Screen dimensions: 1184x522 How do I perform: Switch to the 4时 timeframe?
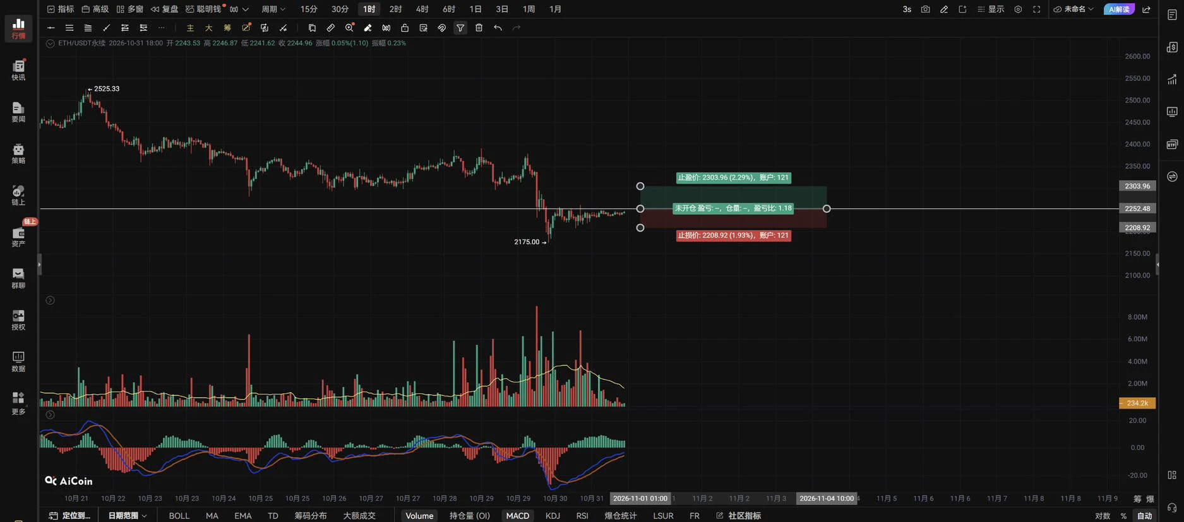pos(422,9)
